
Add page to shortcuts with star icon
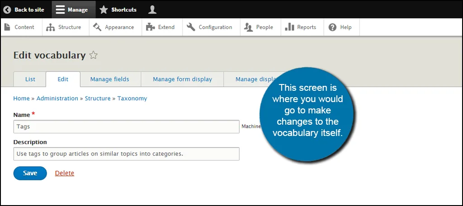[x=94, y=56]
